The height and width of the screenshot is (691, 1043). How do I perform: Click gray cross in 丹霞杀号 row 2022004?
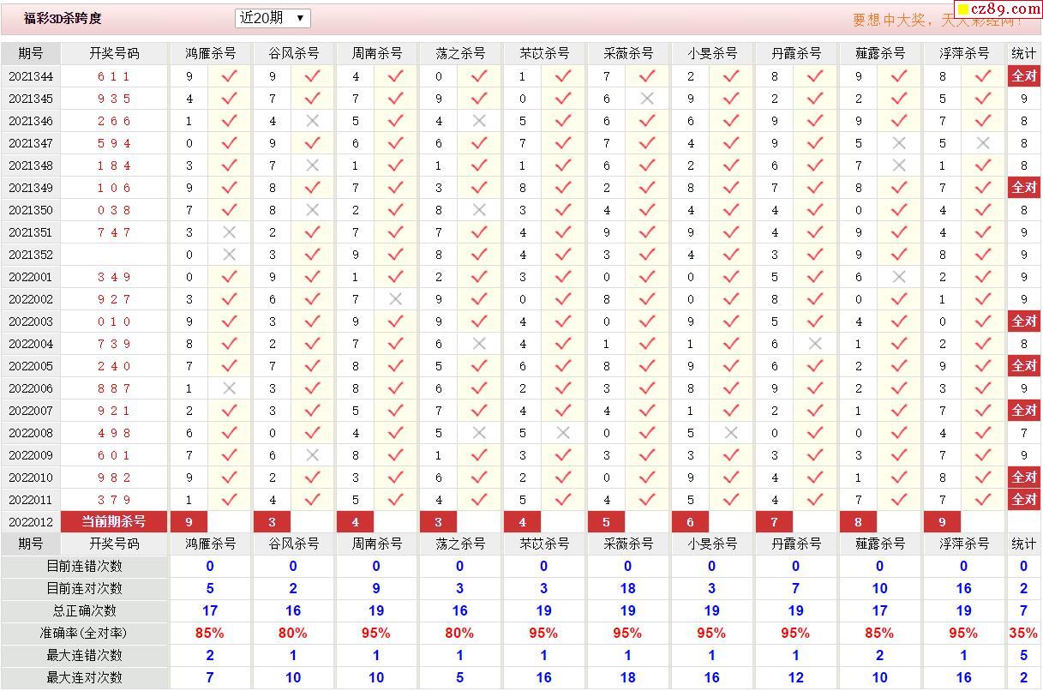click(815, 344)
